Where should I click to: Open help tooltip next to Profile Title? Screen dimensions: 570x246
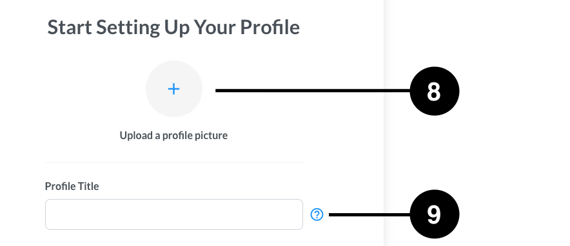[317, 214]
